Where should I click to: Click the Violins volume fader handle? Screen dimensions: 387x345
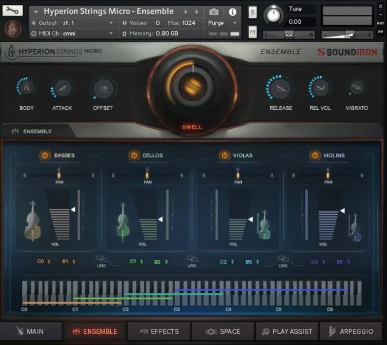point(342,211)
